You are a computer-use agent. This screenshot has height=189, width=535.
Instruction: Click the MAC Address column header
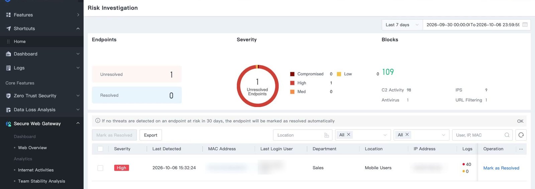[x=222, y=149]
